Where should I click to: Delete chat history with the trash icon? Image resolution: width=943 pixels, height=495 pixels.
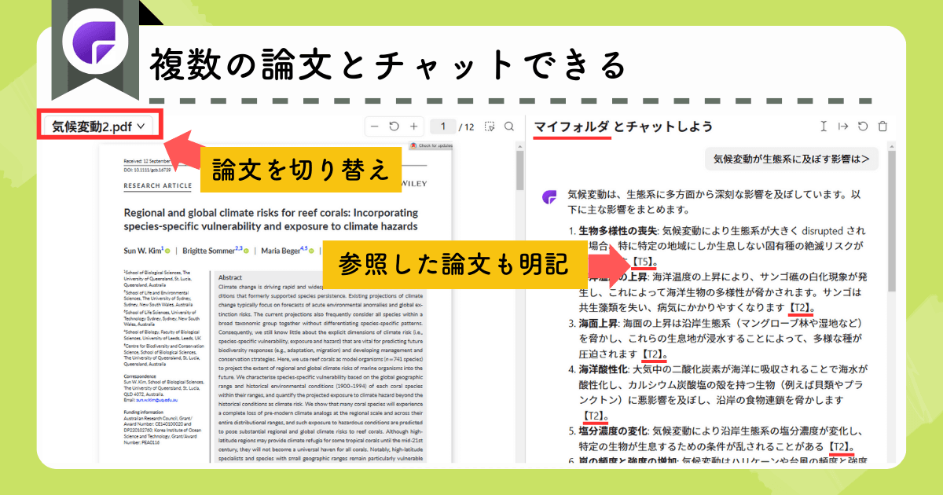click(x=882, y=126)
